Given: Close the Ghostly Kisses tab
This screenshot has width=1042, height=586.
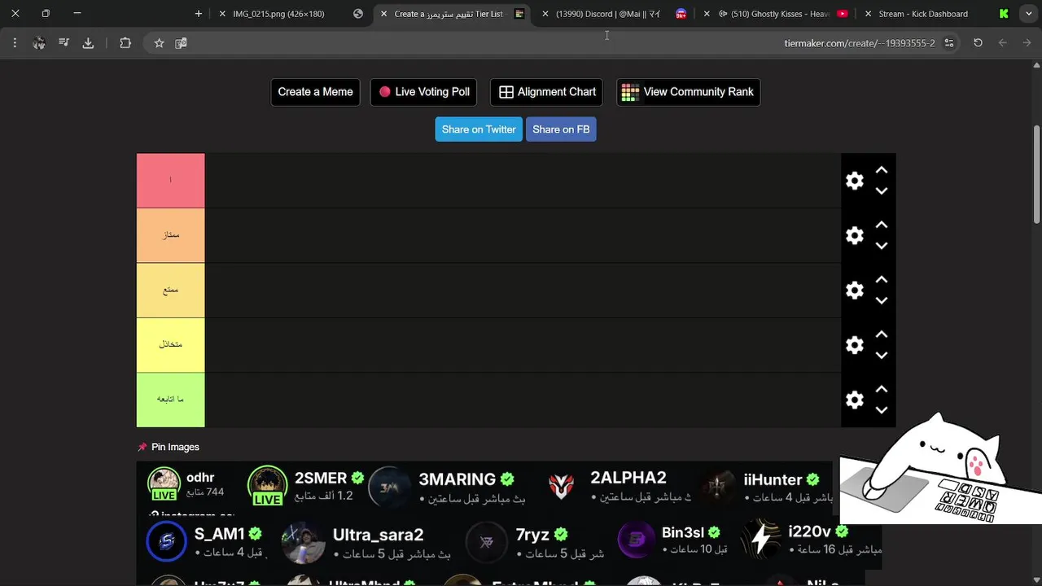Looking at the screenshot, I should [707, 14].
